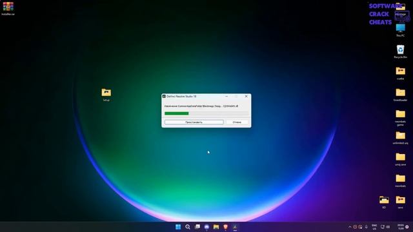The height and width of the screenshot is (232, 413).
Task: Click the DaVinci Resolve icon in dialog title bar
Action: point(164,97)
